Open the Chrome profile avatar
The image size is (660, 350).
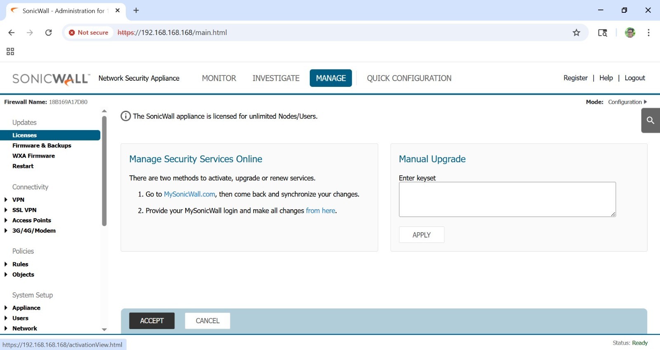click(630, 33)
